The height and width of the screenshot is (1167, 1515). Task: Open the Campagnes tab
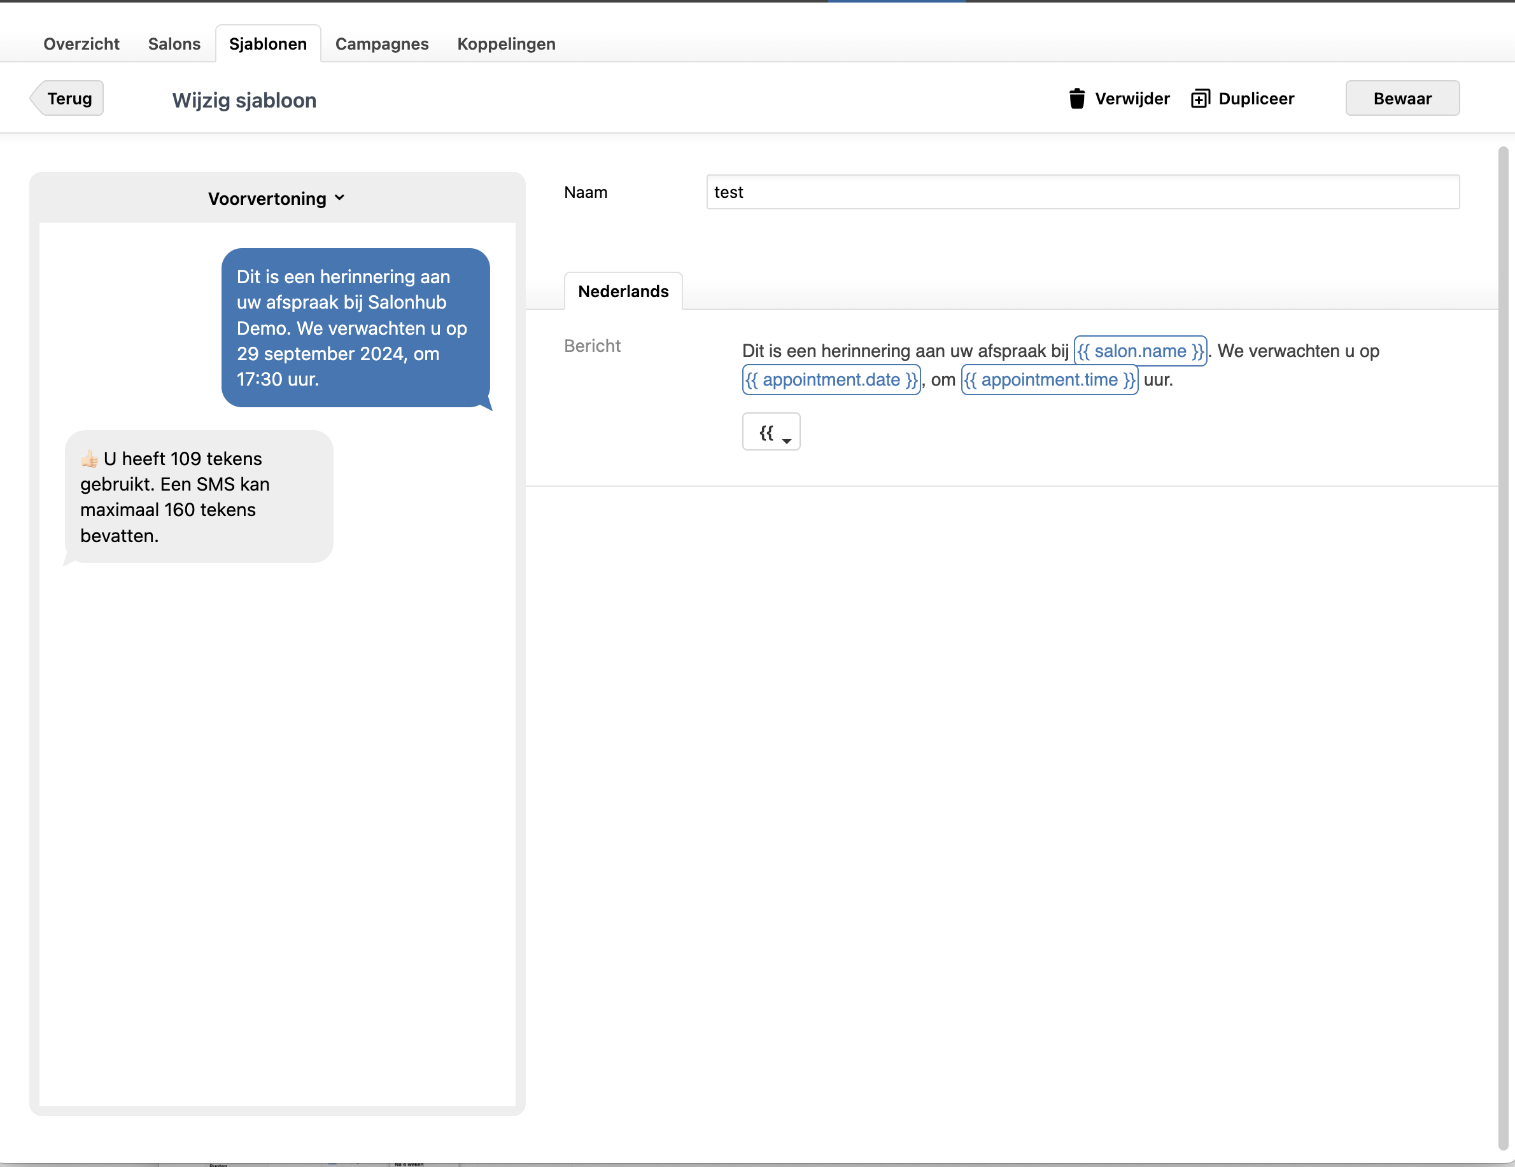pyautogui.click(x=381, y=44)
